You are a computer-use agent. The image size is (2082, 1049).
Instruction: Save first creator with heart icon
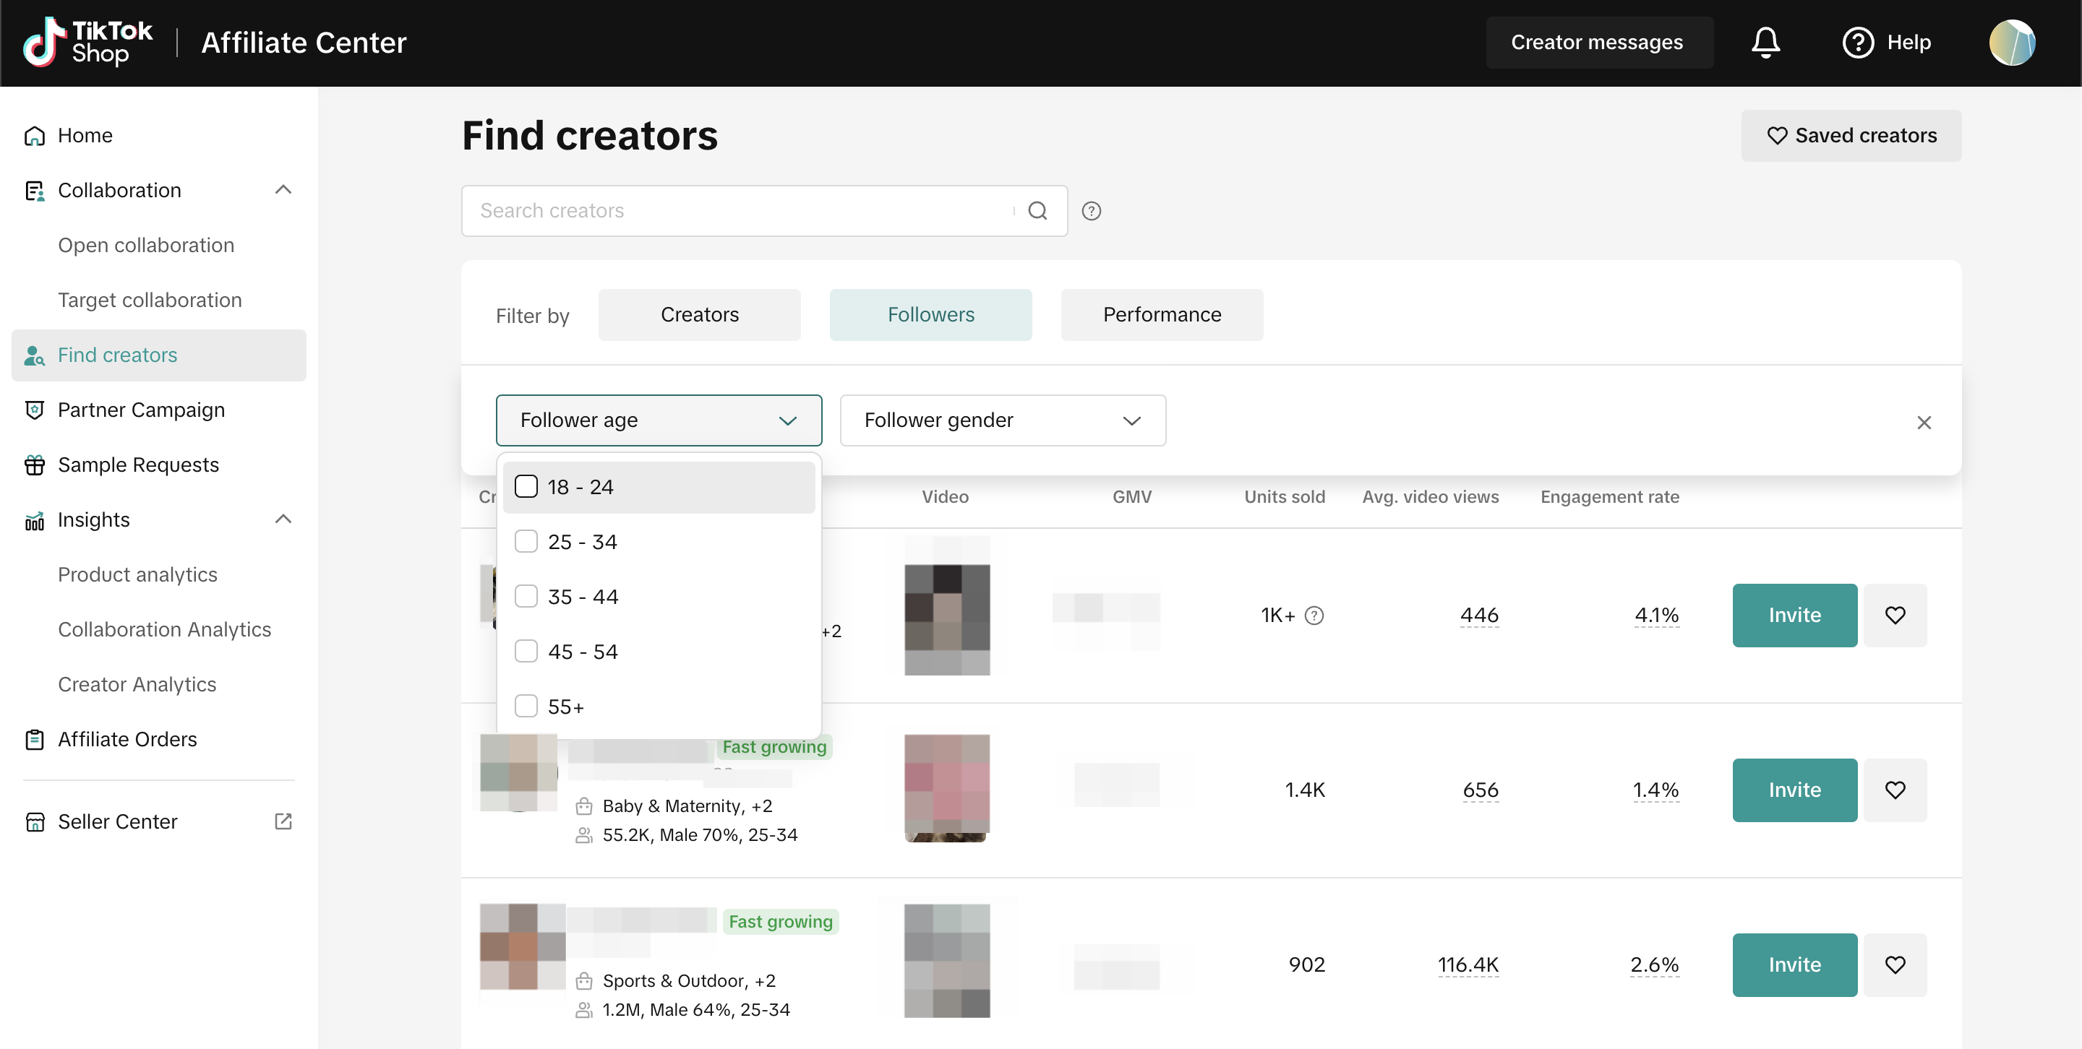pos(1895,616)
